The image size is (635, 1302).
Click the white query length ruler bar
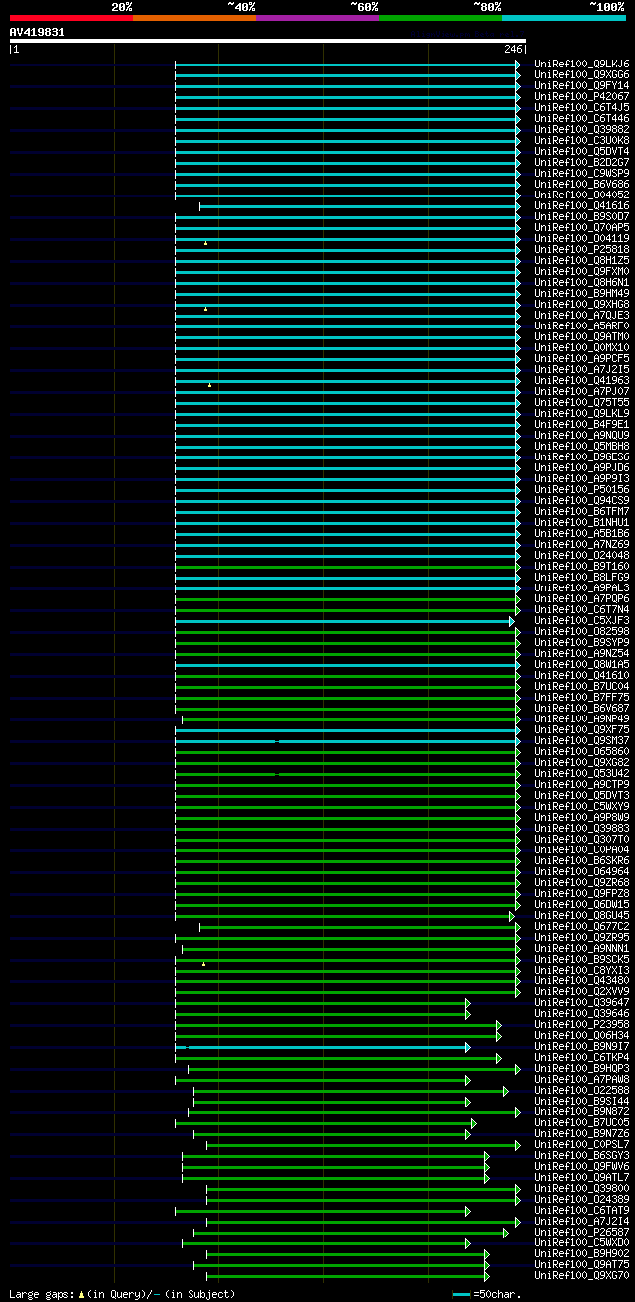pos(267,41)
